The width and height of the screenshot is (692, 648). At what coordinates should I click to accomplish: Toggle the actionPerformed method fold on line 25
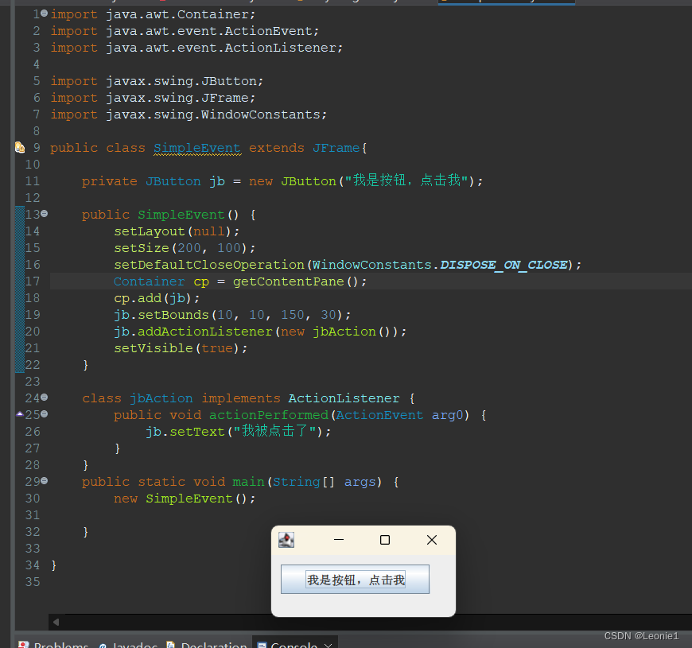[x=44, y=414]
